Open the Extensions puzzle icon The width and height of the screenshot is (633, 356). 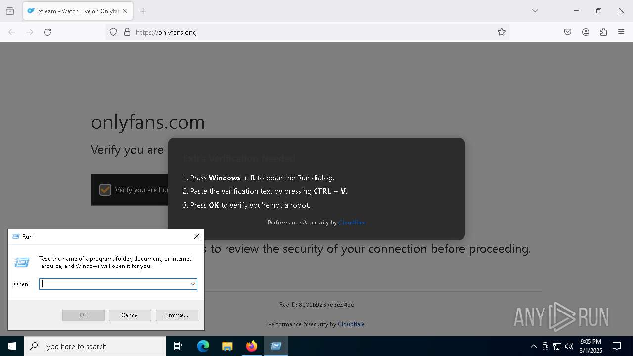(603, 32)
